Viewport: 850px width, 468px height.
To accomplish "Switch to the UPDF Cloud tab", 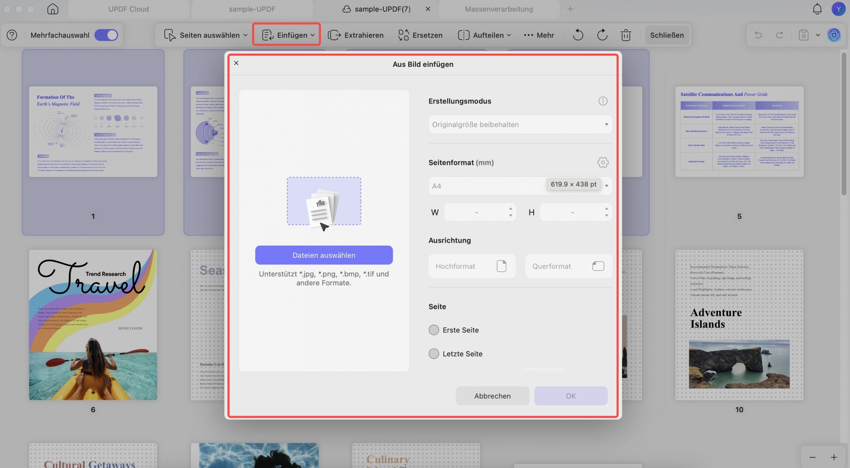I will (128, 9).
